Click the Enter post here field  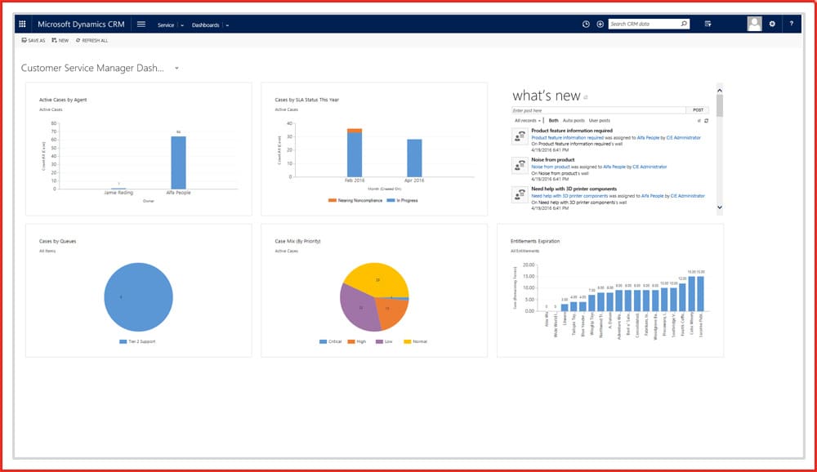[598, 109]
